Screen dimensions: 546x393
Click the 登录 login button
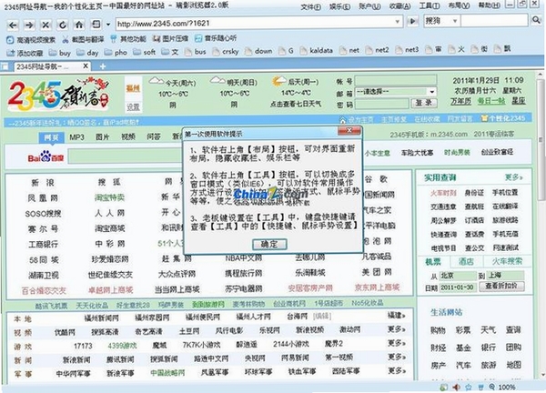click(x=424, y=103)
